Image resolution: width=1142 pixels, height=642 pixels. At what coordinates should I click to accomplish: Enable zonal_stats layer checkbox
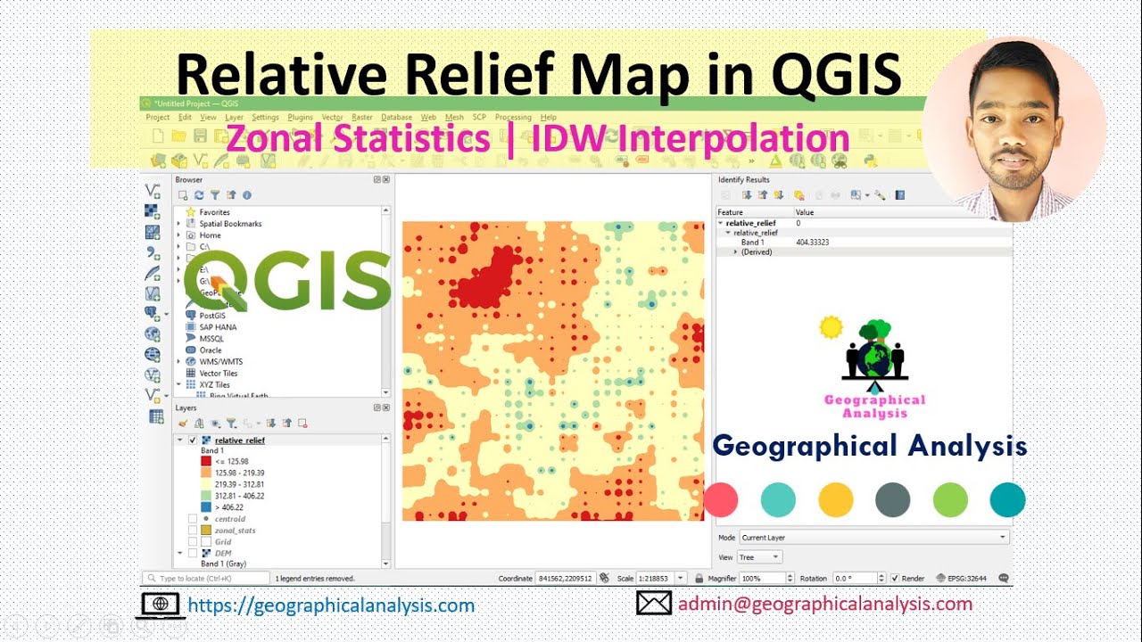193,531
